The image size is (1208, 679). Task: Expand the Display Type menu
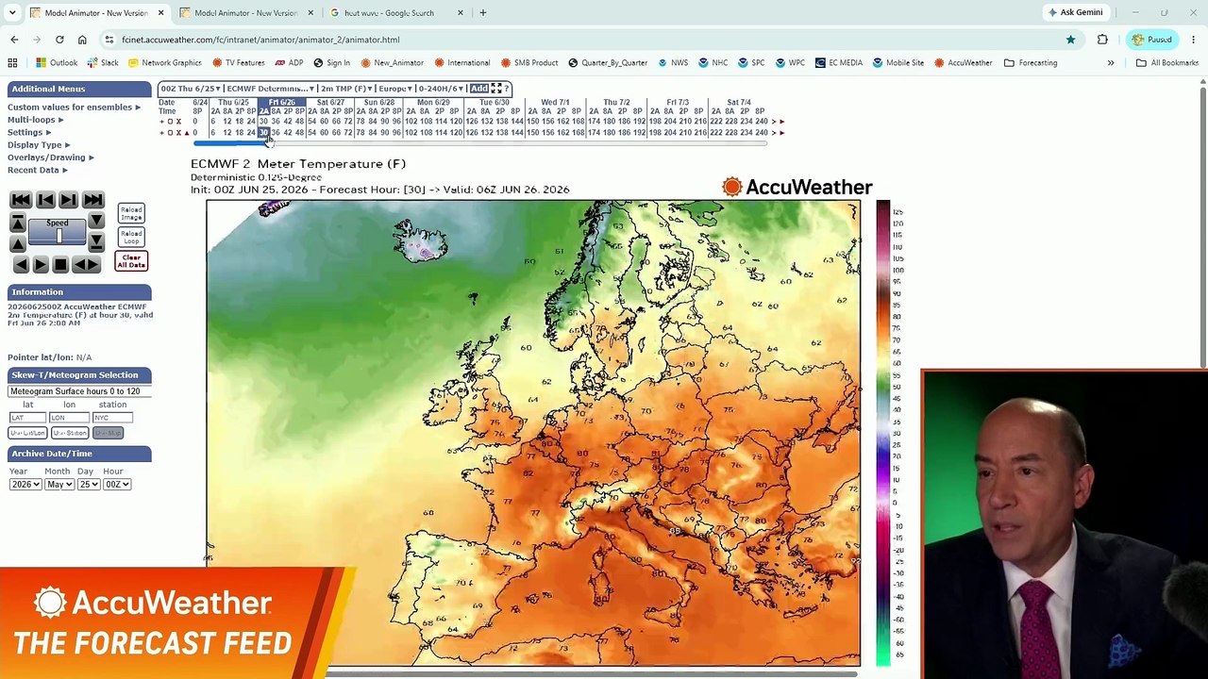[39, 145]
